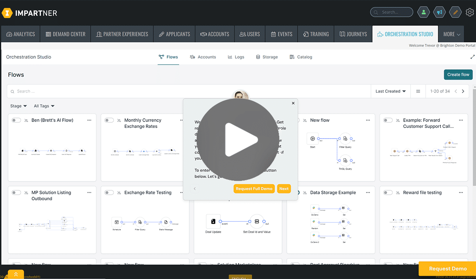This screenshot has height=279, width=476.
Task: Enable Reward file testing flow
Action: tap(388, 193)
